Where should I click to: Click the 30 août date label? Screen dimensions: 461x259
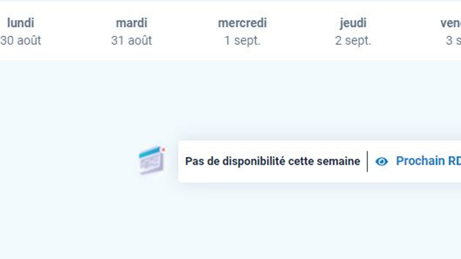(x=20, y=41)
